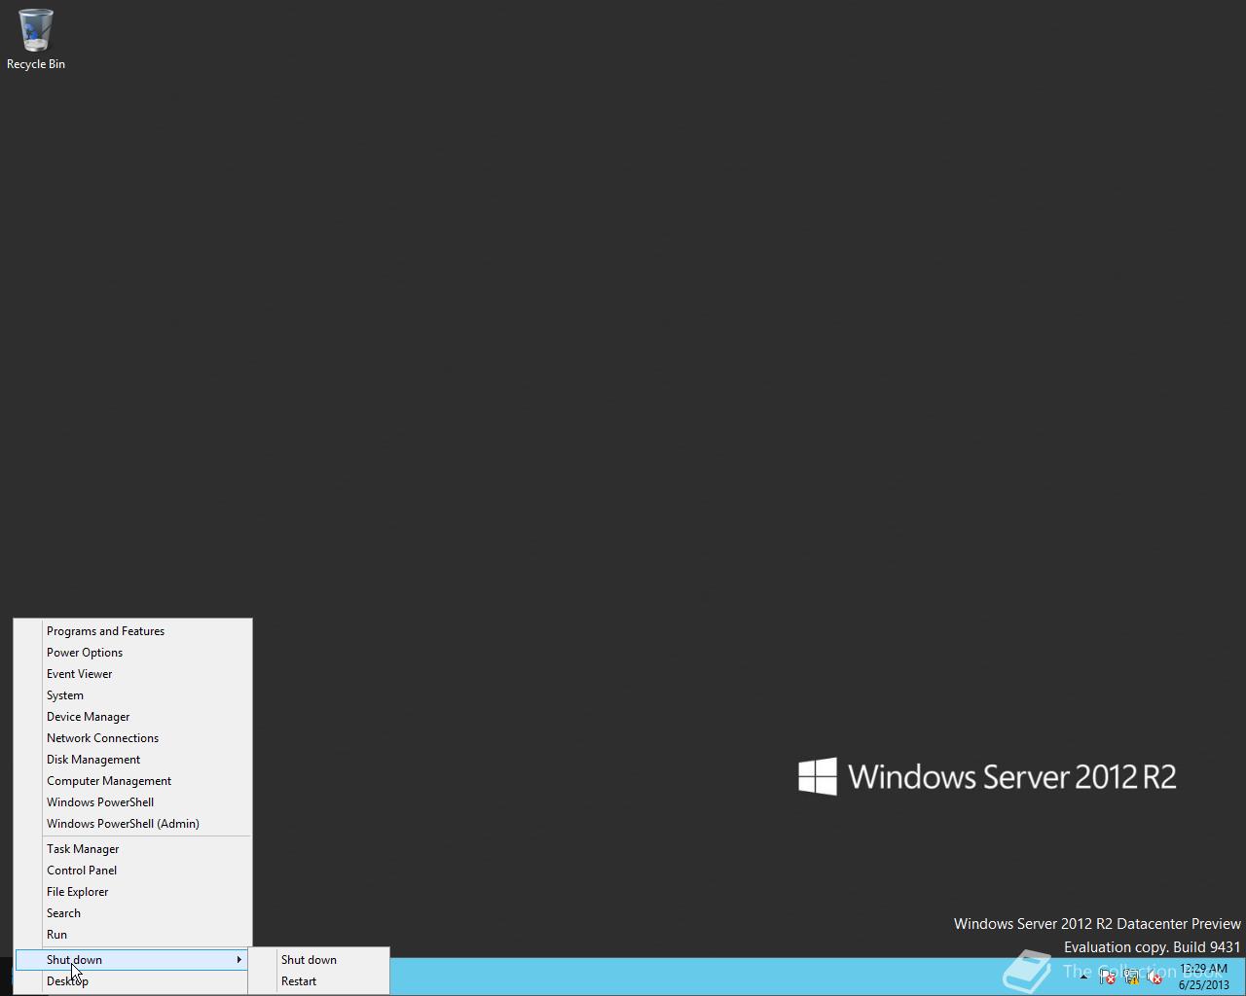This screenshot has width=1246, height=996.
Task: Open Computer Management
Action: click(x=133, y=781)
